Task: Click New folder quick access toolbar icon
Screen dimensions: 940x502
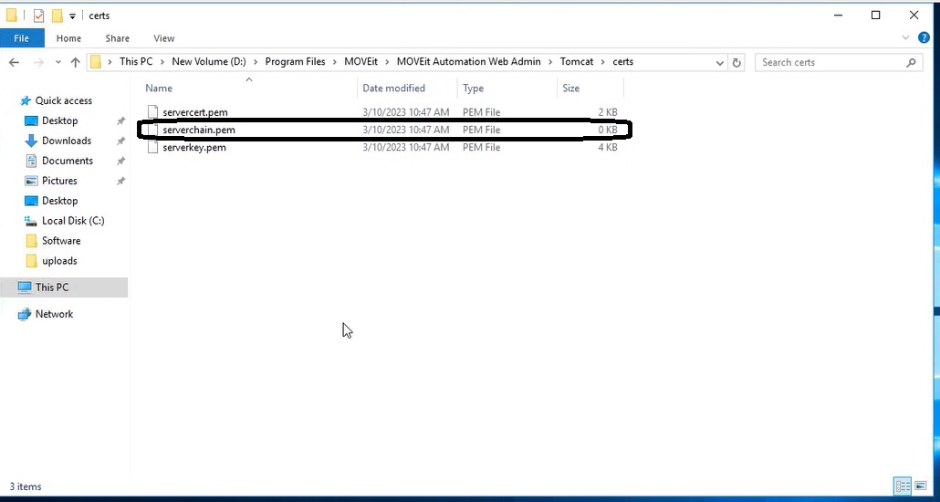Action: tap(57, 16)
